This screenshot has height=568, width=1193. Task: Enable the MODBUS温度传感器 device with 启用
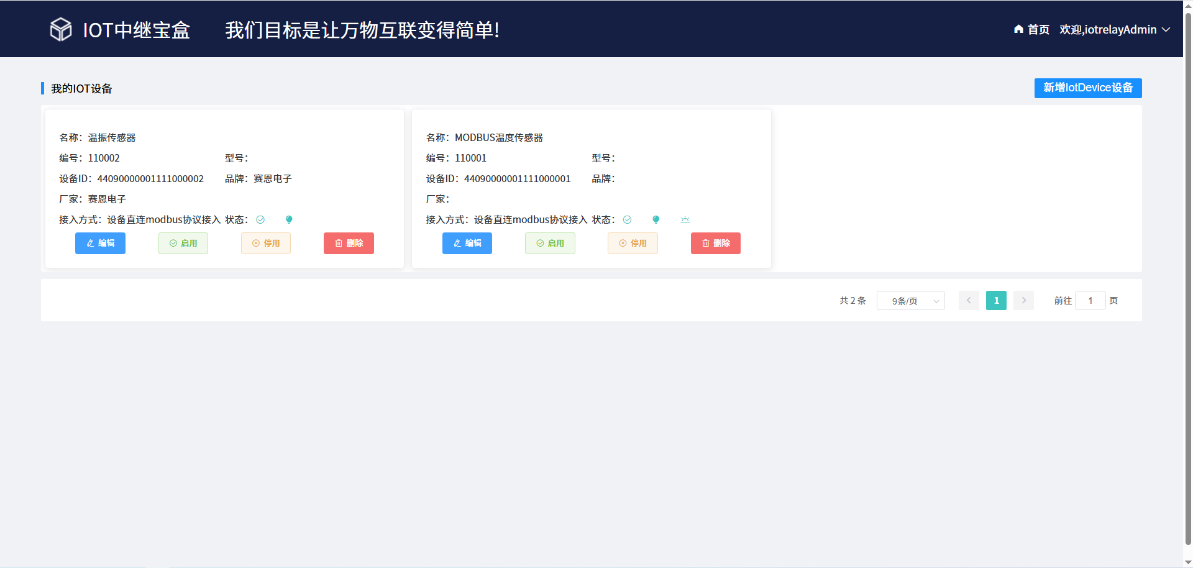pyautogui.click(x=550, y=243)
